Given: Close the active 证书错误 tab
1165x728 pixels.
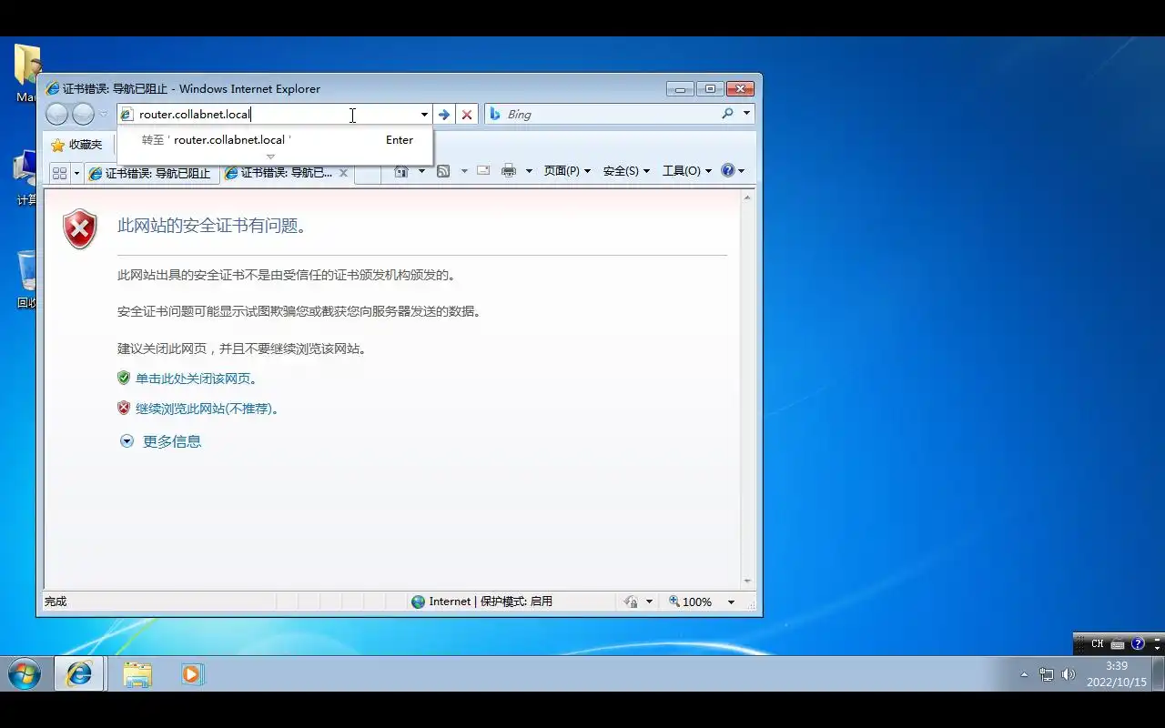Looking at the screenshot, I should 343,172.
